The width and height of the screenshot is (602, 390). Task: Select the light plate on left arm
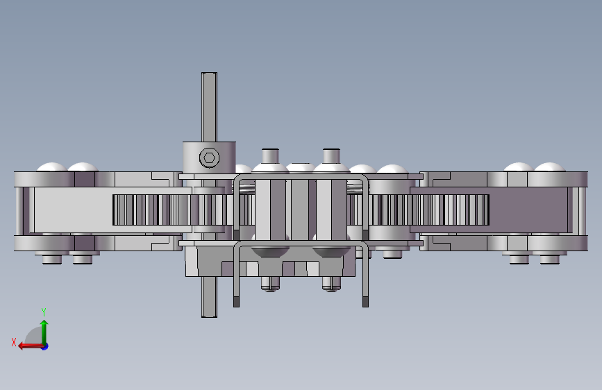(x=73, y=210)
